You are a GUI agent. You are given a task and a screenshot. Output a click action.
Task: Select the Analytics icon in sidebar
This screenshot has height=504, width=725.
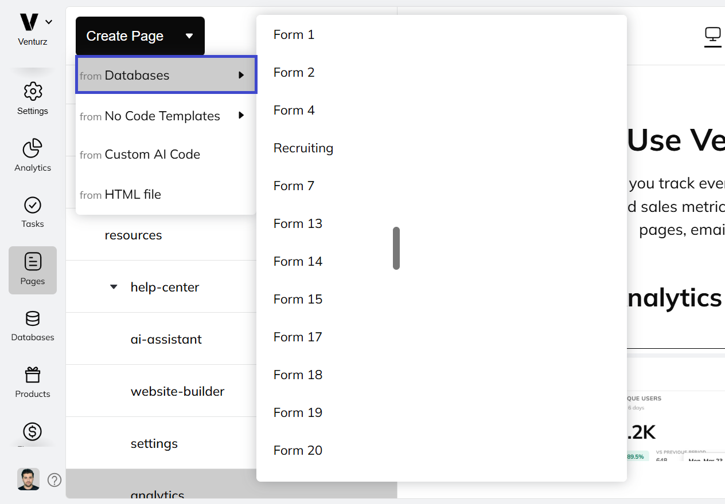click(32, 153)
